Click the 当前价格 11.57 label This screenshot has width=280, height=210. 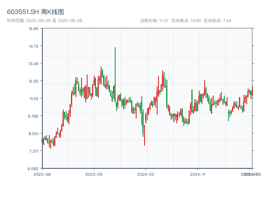pyautogui.click(x=154, y=21)
